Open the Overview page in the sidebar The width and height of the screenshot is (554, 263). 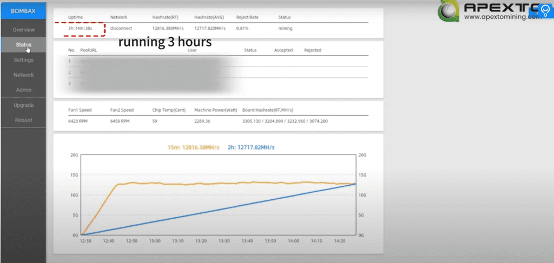click(23, 30)
